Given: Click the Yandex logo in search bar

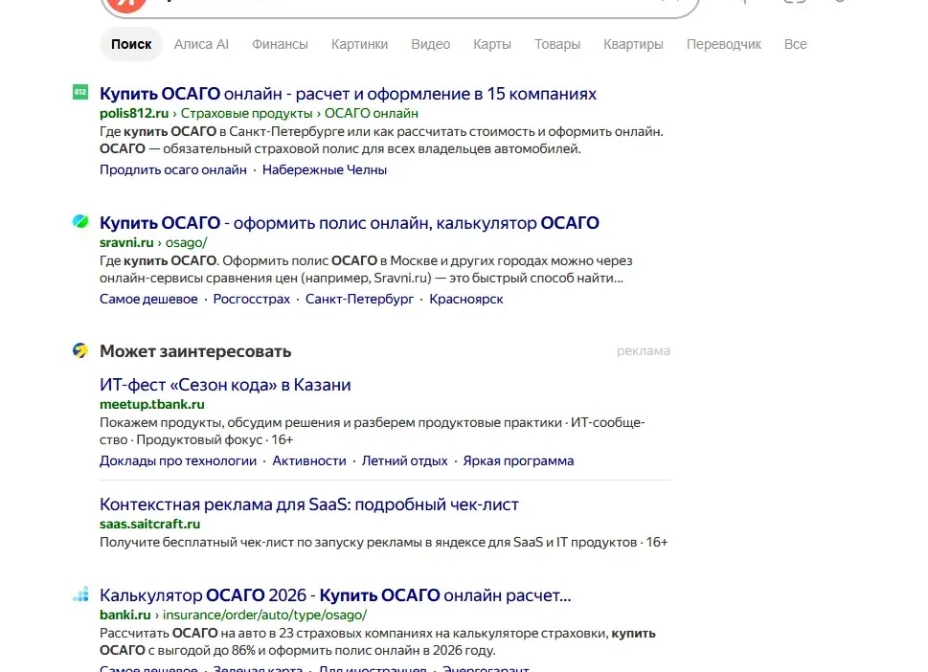Looking at the screenshot, I should click(x=126, y=5).
